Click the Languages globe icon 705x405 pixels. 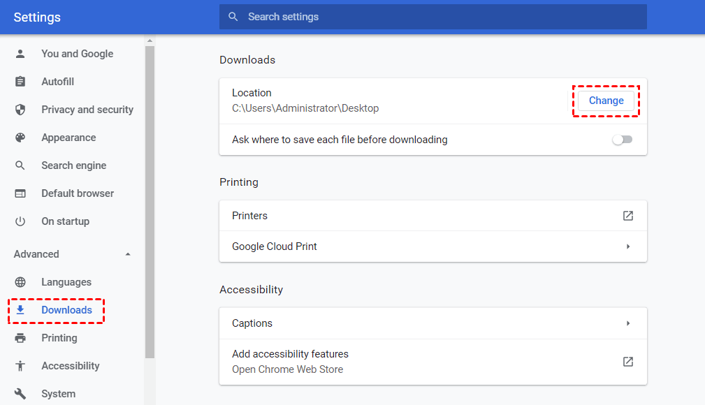pos(20,282)
